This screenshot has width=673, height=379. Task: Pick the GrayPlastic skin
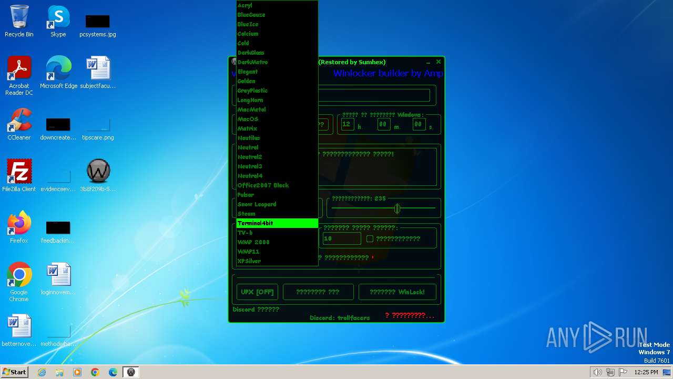point(277,91)
